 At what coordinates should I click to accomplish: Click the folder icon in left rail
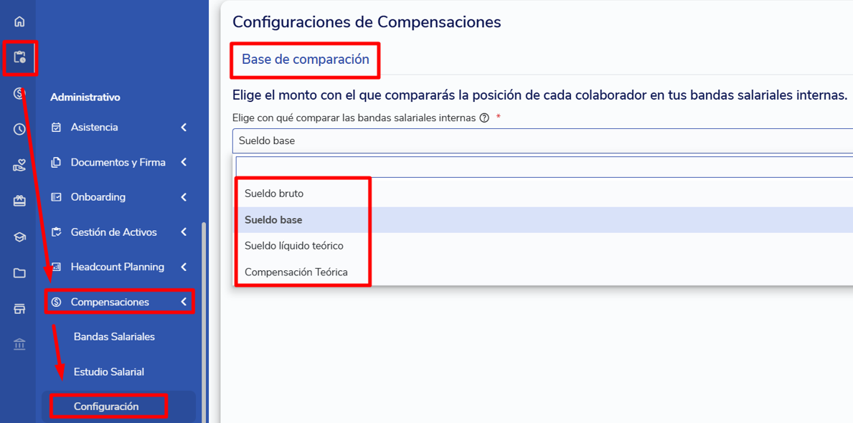tap(19, 273)
